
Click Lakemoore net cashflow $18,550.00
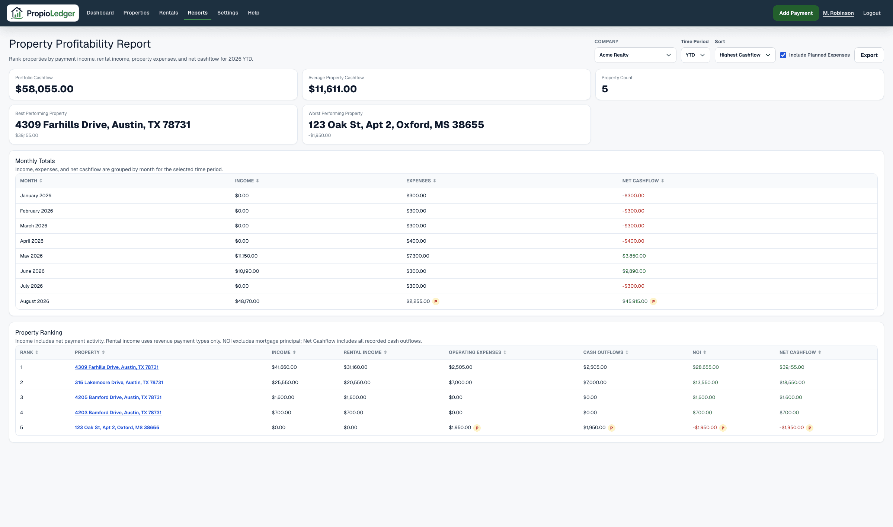point(792,383)
